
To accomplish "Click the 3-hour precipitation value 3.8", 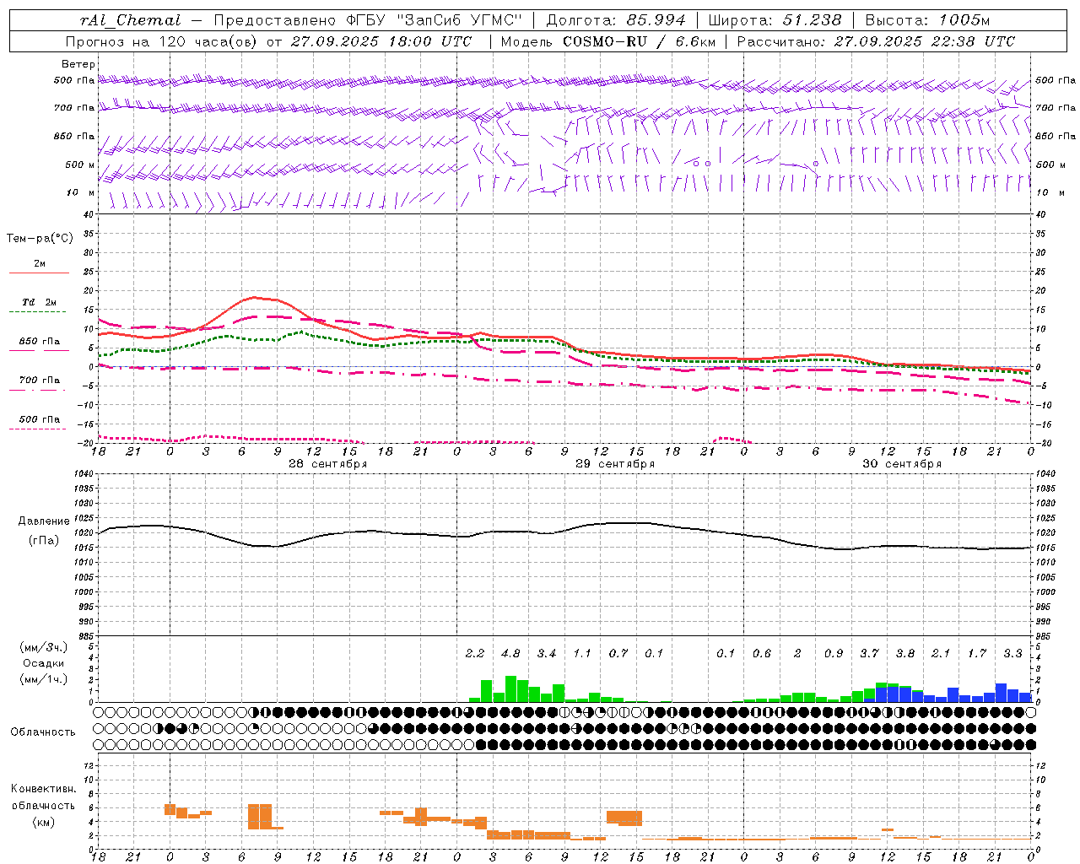I will point(905,653).
